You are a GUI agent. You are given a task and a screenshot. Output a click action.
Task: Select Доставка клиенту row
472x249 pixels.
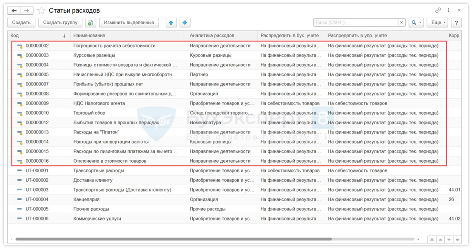tap(234, 180)
